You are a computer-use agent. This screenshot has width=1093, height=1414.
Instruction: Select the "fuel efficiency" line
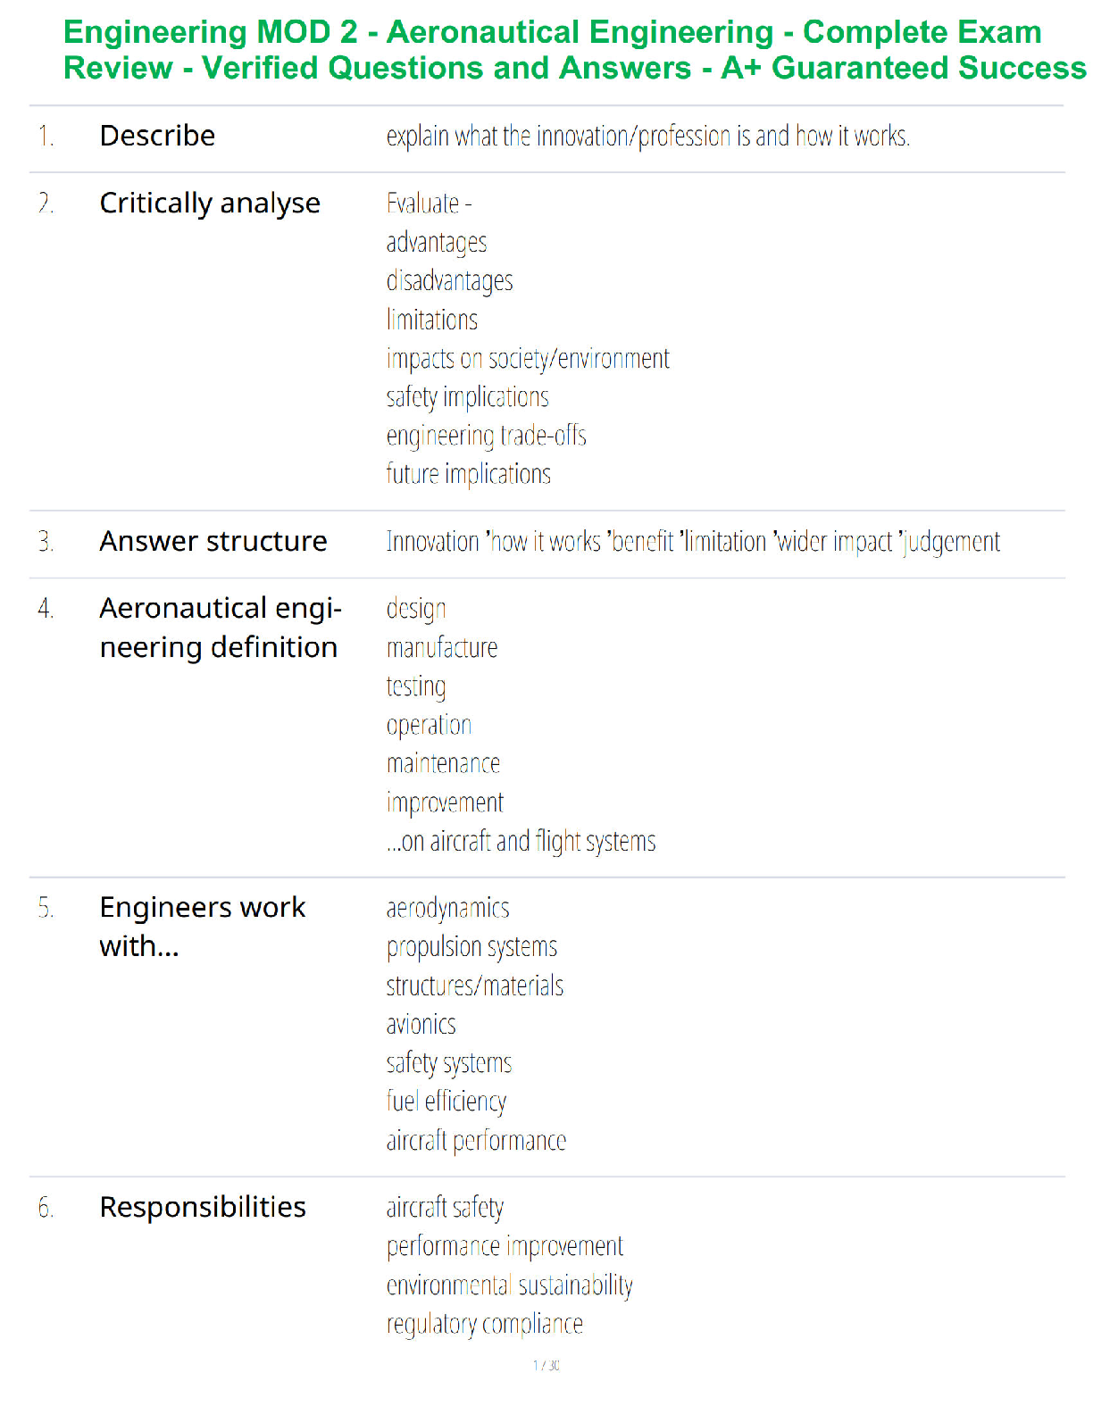446,1102
